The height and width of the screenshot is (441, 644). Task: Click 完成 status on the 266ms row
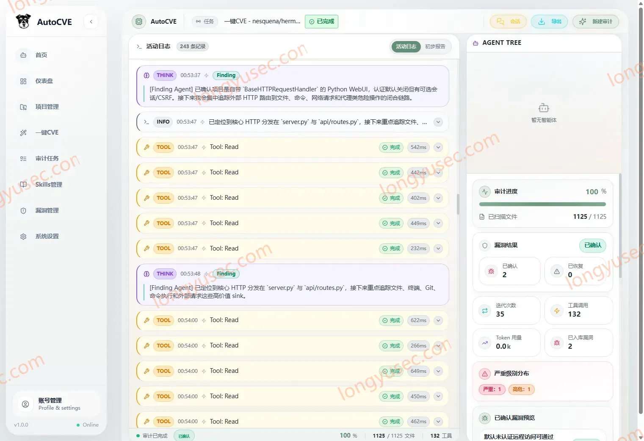click(x=391, y=346)
